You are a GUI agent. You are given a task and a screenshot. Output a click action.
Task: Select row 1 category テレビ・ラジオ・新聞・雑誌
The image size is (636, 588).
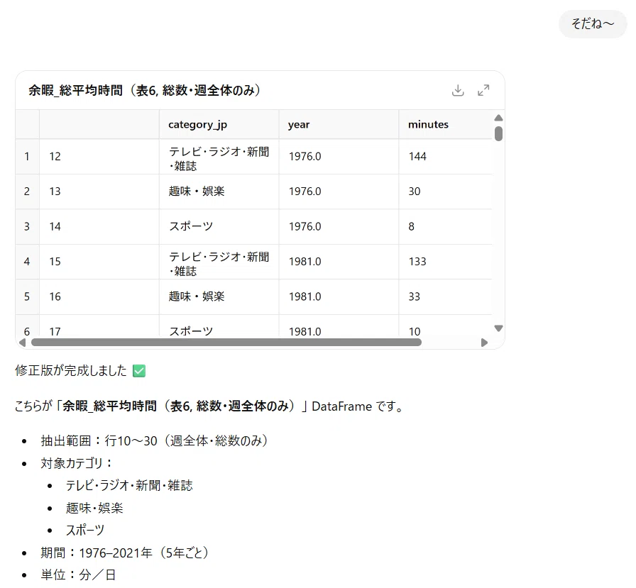pyautogui.click(x=219, y=157)
